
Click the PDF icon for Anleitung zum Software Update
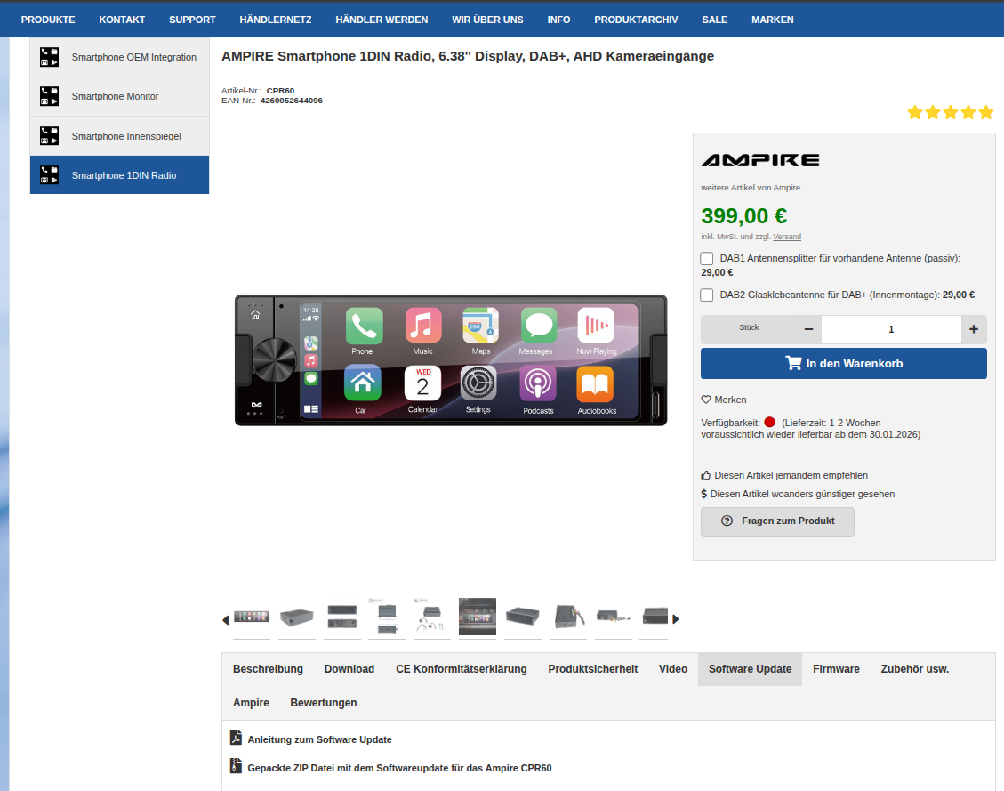pyautogui.click(x=236, y=739)
